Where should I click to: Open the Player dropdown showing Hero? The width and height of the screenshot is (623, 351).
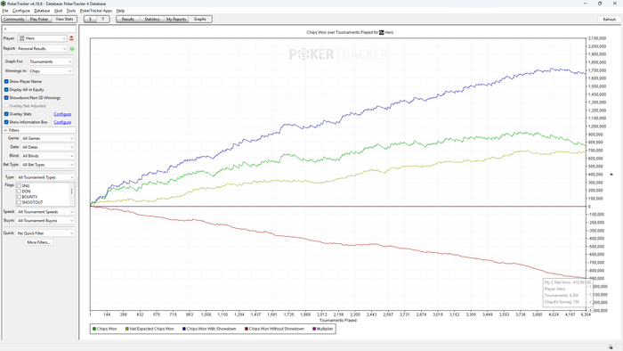point(43,38)
